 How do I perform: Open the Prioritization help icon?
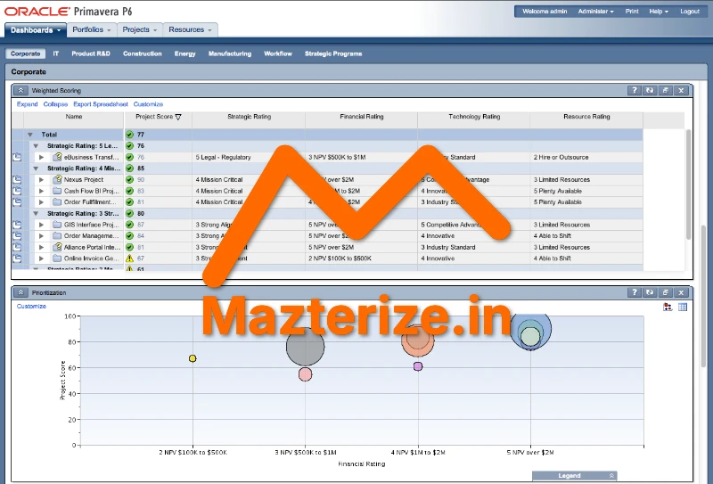634,292
